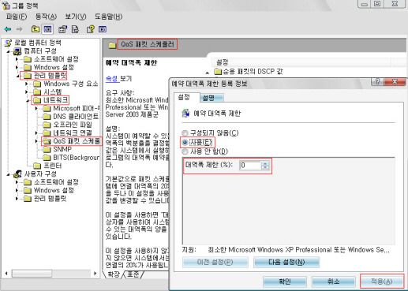Select the BITS(Background tree item
This screenshot has height=291, width=408.
coord(77,158)
